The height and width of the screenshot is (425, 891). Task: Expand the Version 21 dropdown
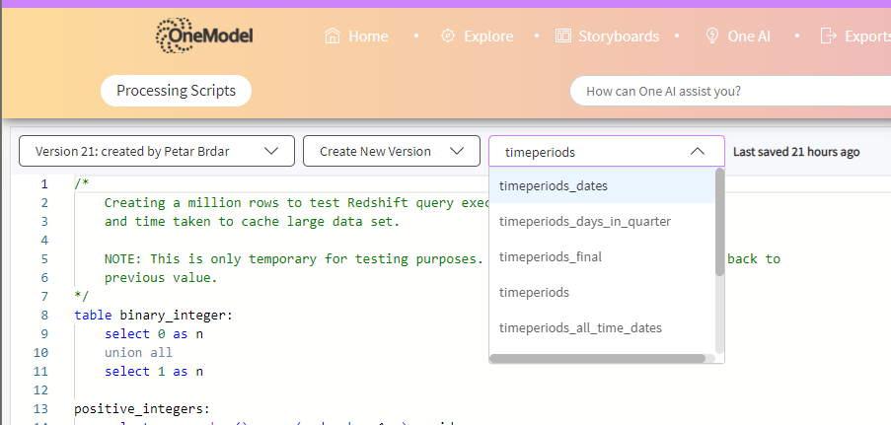[x=157, y=151]
